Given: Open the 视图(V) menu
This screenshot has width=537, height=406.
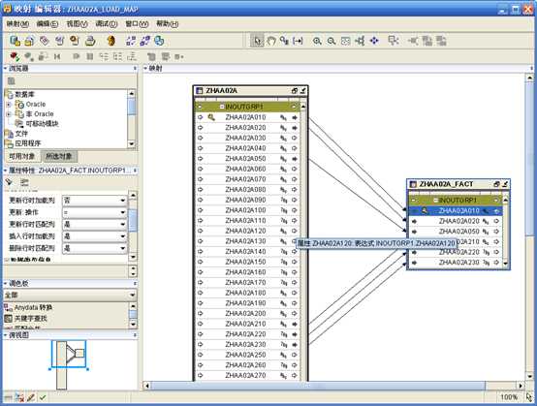Looking at the screenshot, I should (x=77, y=24).
